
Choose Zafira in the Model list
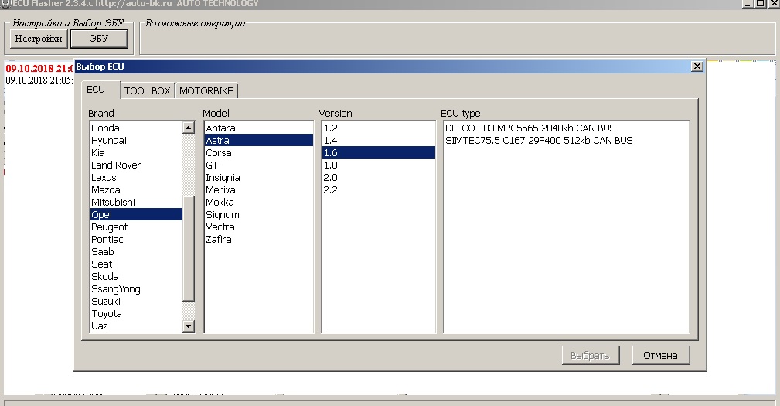259,239
